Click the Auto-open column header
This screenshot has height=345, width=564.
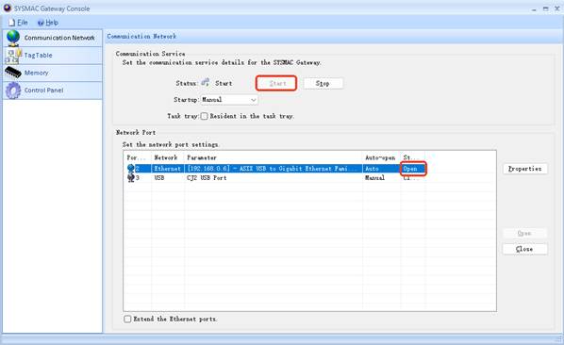(x=381, y=157)
